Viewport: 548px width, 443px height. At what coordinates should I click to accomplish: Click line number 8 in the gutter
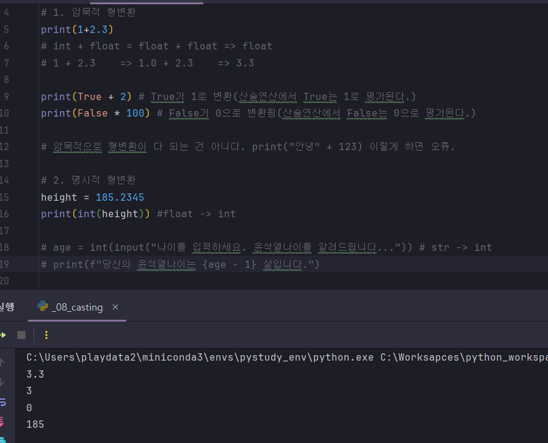coord(6,80)
